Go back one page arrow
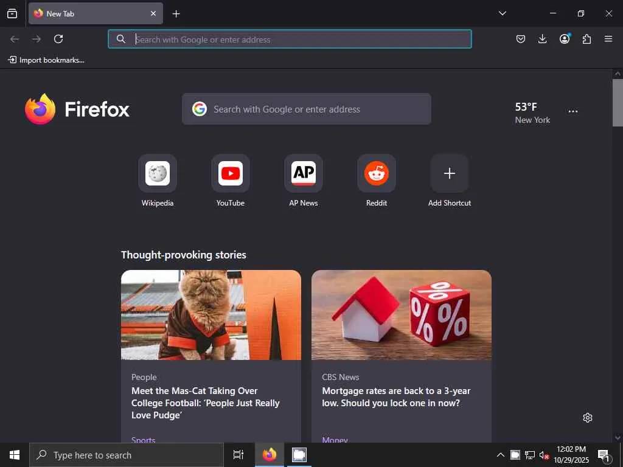Viewport: 623px width, 467px height. (15, 39)
